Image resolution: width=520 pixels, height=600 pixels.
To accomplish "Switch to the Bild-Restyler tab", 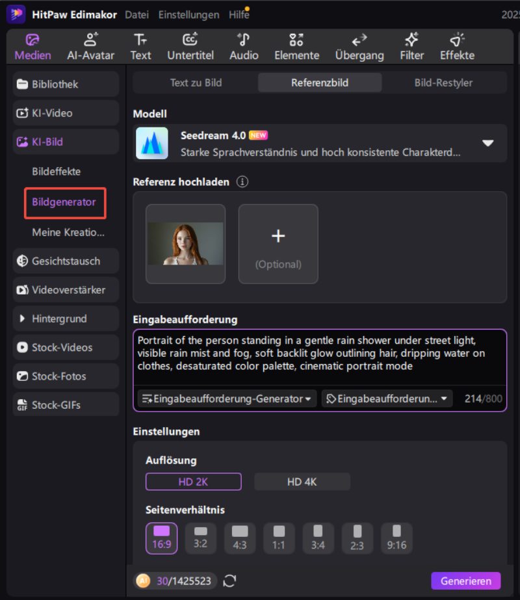I will coord(443,83).
